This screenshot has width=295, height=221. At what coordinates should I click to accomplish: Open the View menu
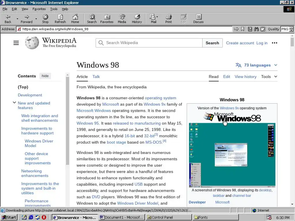25,9
